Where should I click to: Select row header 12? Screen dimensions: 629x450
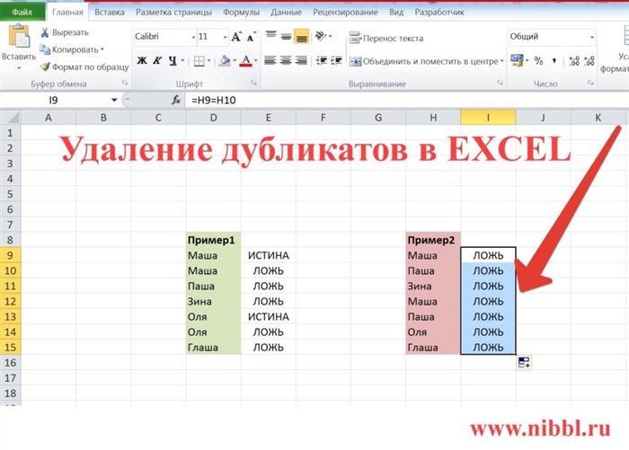click(x=11, y=301)
